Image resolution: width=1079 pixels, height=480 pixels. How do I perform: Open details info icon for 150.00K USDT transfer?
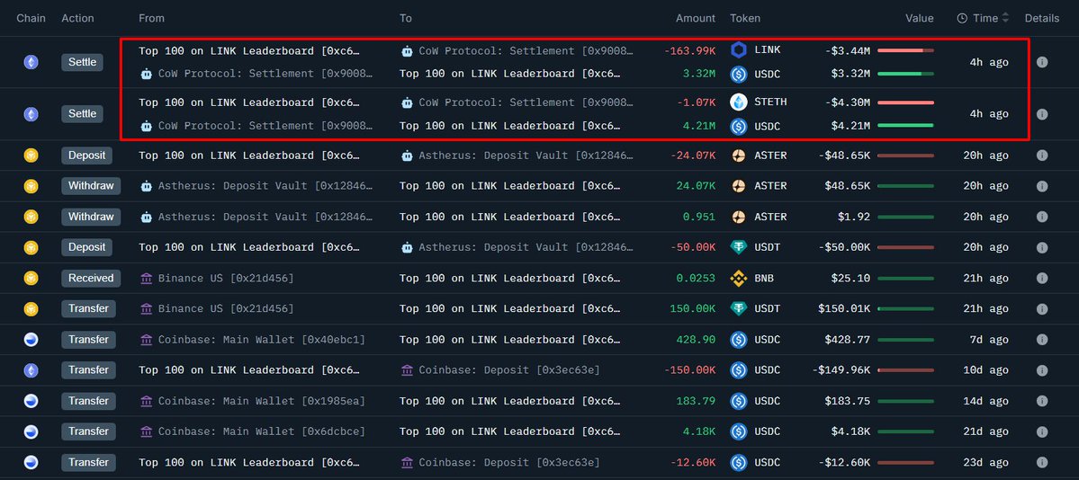[1042, 309]
